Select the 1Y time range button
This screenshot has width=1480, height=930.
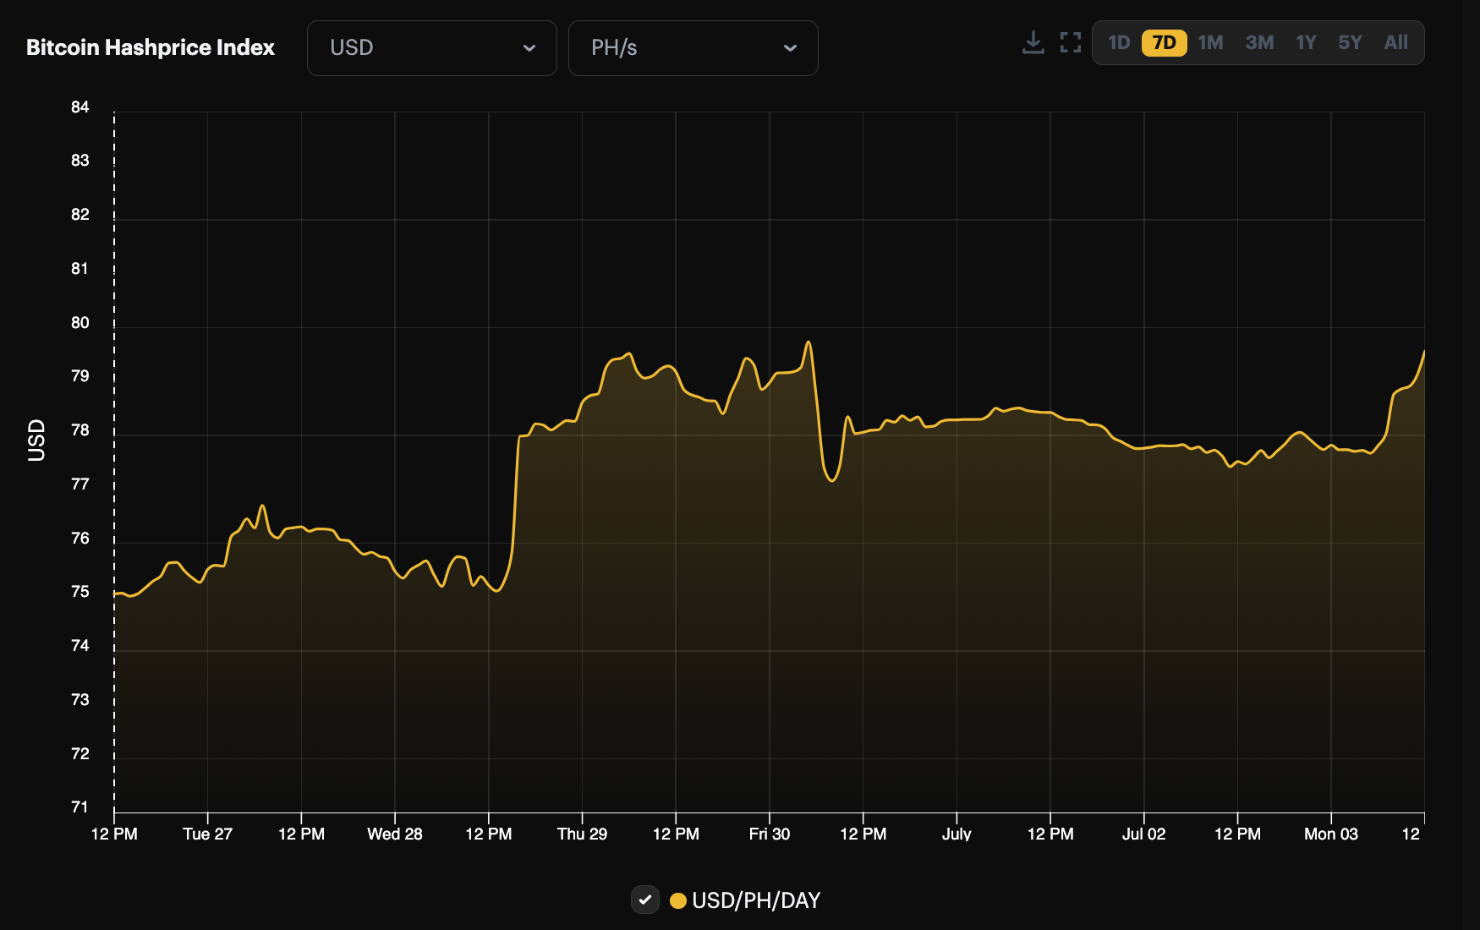pos(1305,43)
